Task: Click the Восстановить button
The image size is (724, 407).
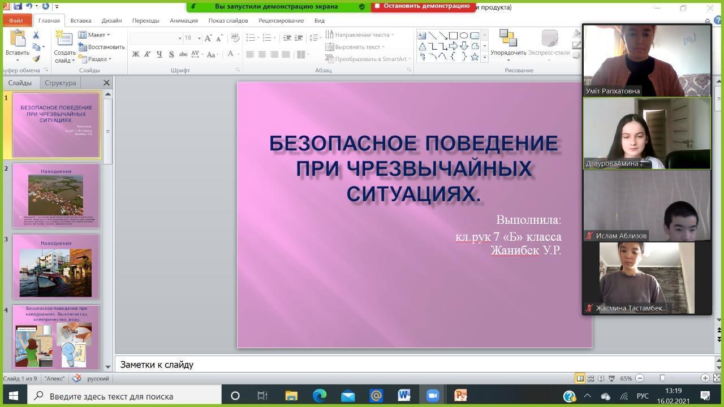Action: click(x=102, y=47)
